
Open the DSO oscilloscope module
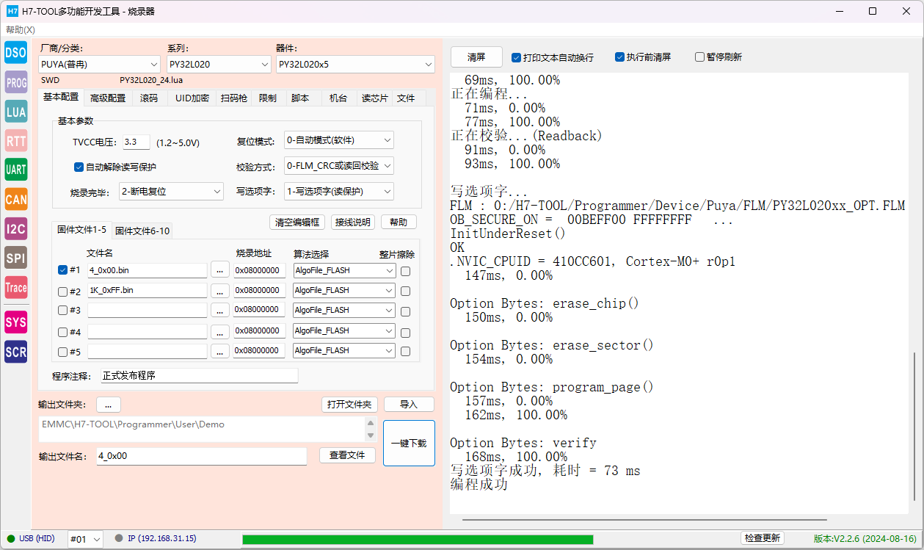coord(16,53)
